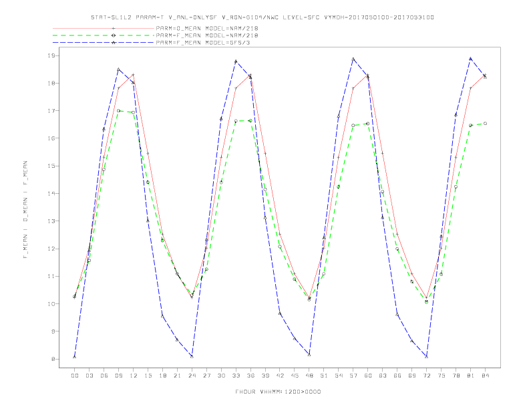Image resolution: width=529 pixels, height=409 pixels.
Task: Select legend entry PARM=F_MEAN MODEL=NAM/218
Action: (x=207, y=35)
